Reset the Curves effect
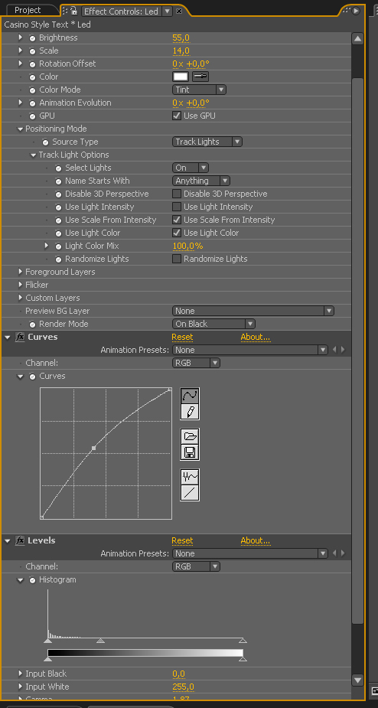This screenshot has width=378, height=708. click(x=182, y=337)
